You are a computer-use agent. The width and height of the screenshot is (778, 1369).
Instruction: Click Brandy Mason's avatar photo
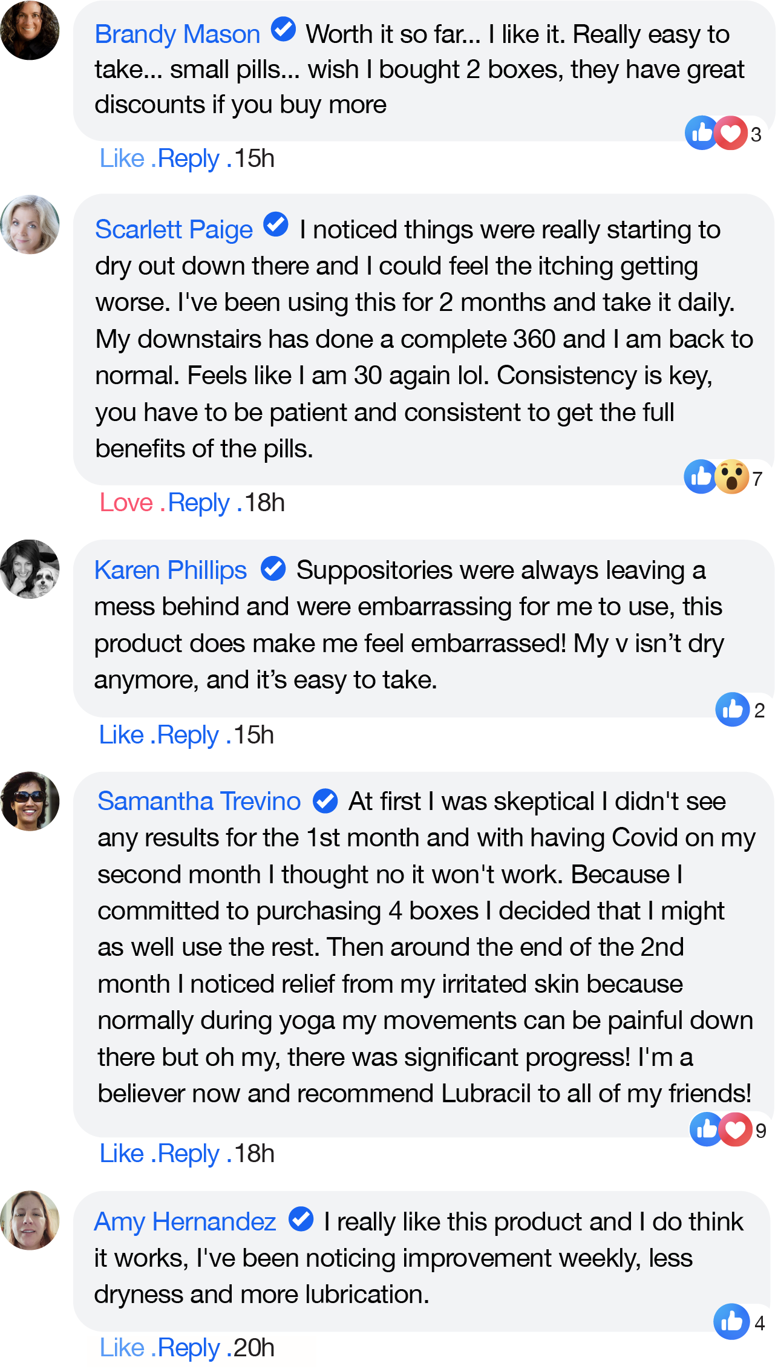[x=30, y=31]
